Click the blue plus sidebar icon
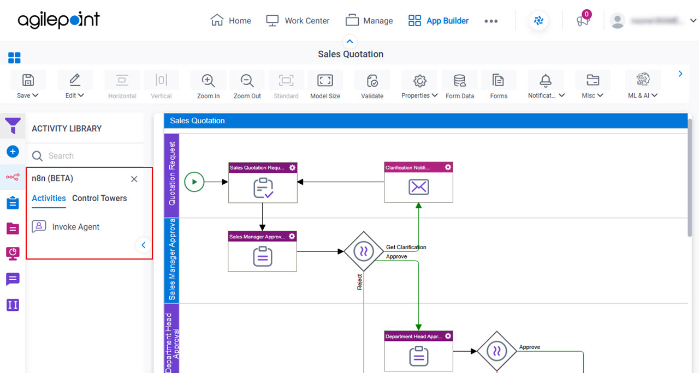The height and width of the screenshot is (373, 699). pos(13,152)
